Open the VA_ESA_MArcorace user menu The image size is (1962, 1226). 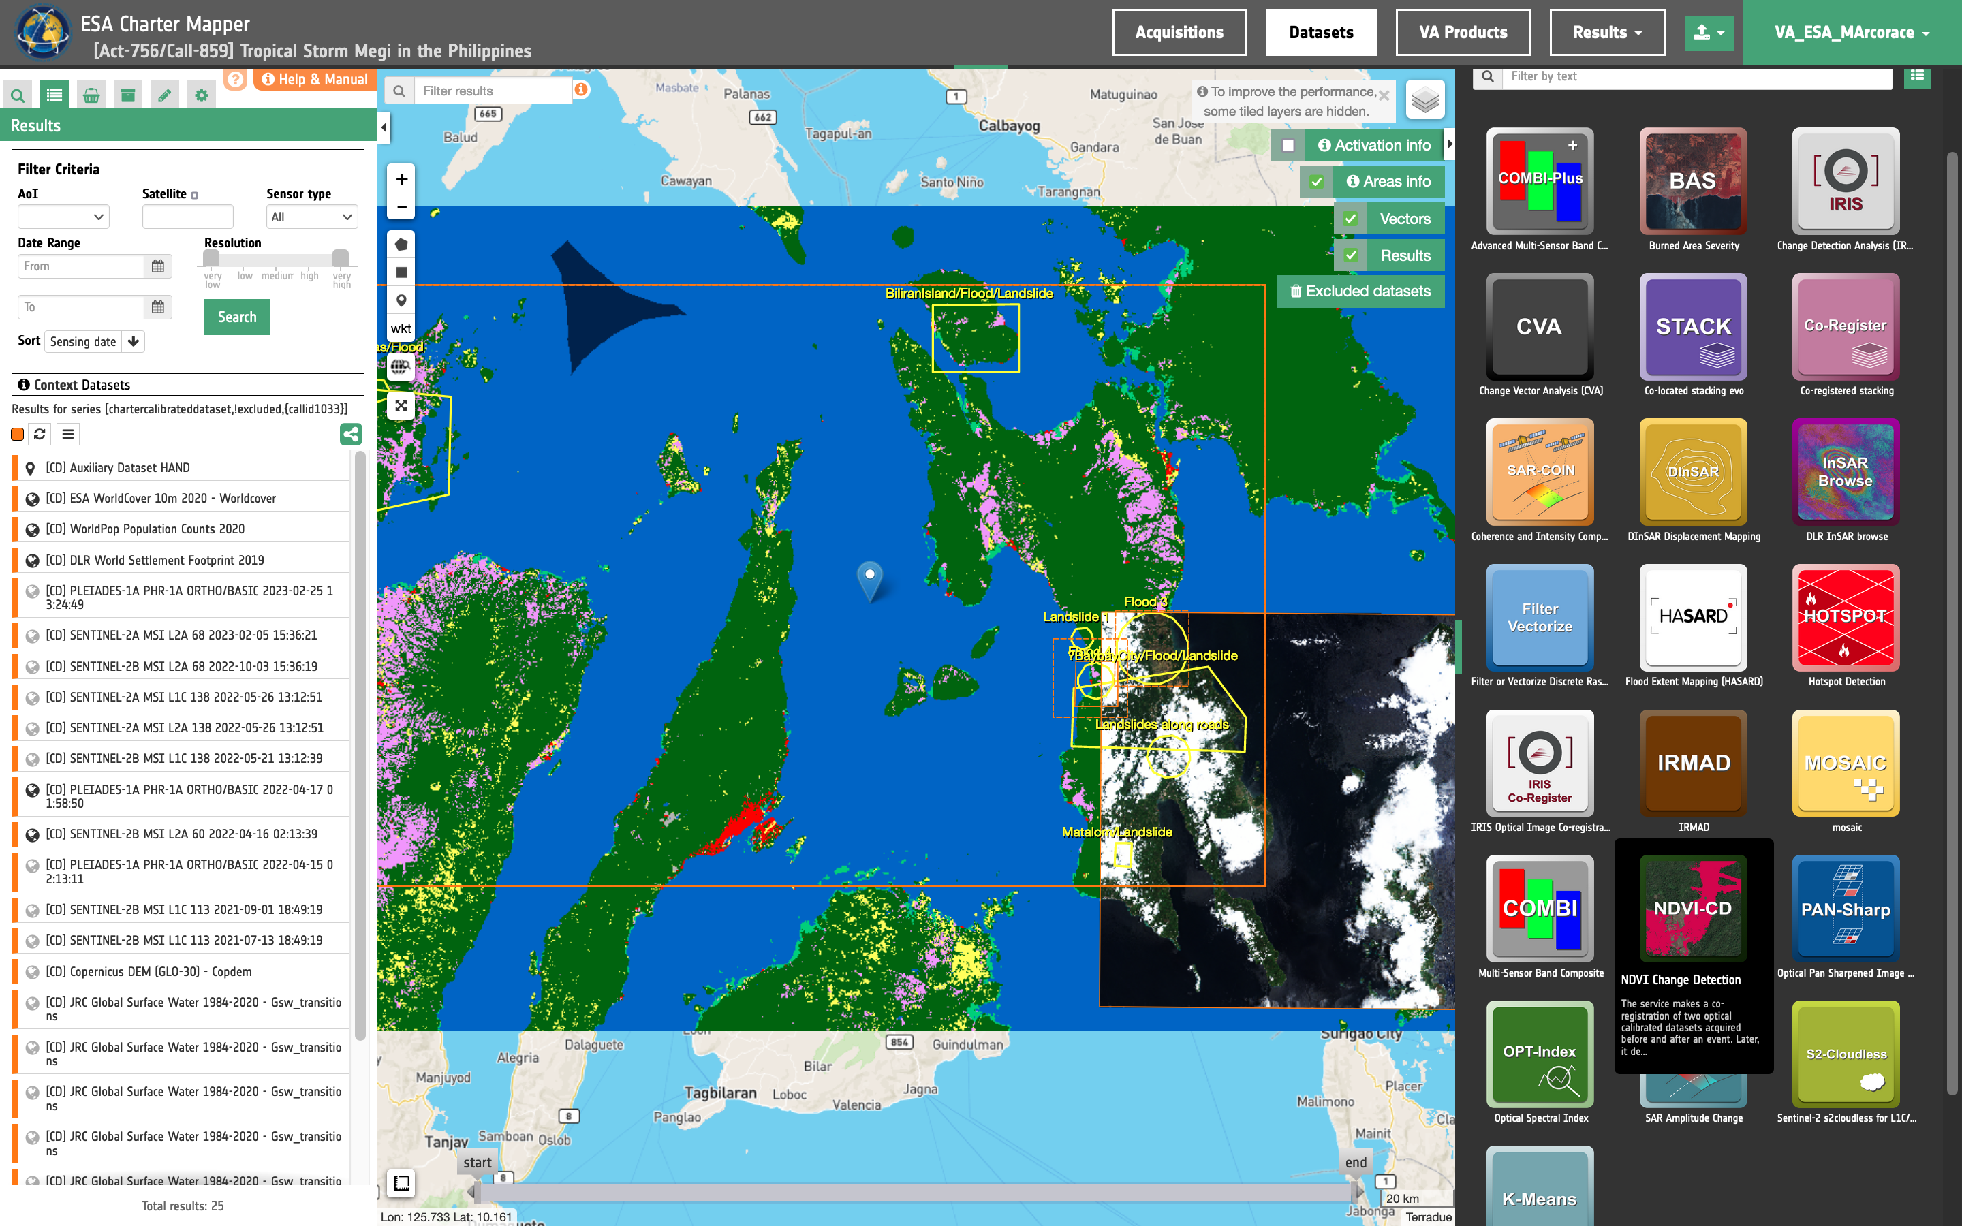click(x=1852, y=33)
